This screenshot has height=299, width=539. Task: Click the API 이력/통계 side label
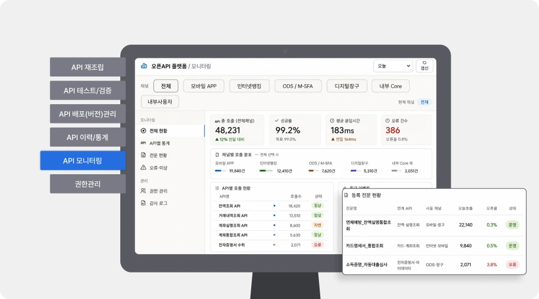(88, 137)
